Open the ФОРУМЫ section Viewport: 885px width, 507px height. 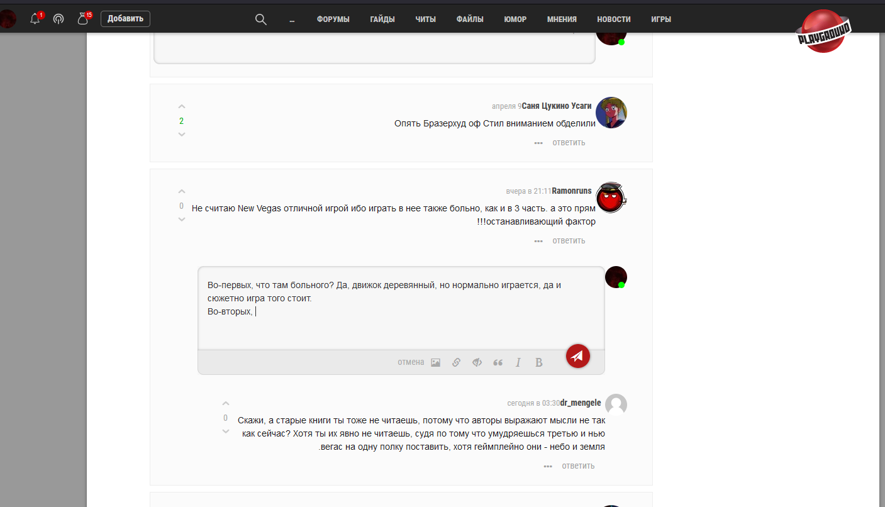[333, 19]
